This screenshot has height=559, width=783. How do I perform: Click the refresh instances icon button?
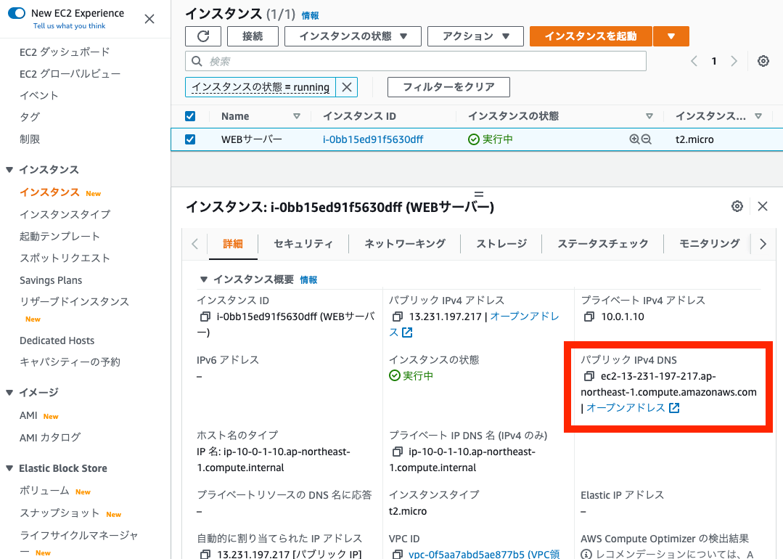(x=202, y=36)
